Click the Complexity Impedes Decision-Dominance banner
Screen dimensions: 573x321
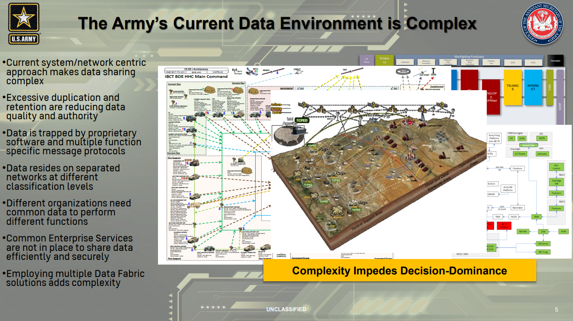(399, 271)
